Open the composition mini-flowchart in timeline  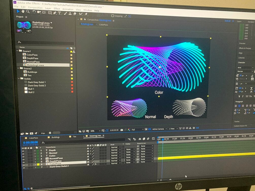(129, 139)
